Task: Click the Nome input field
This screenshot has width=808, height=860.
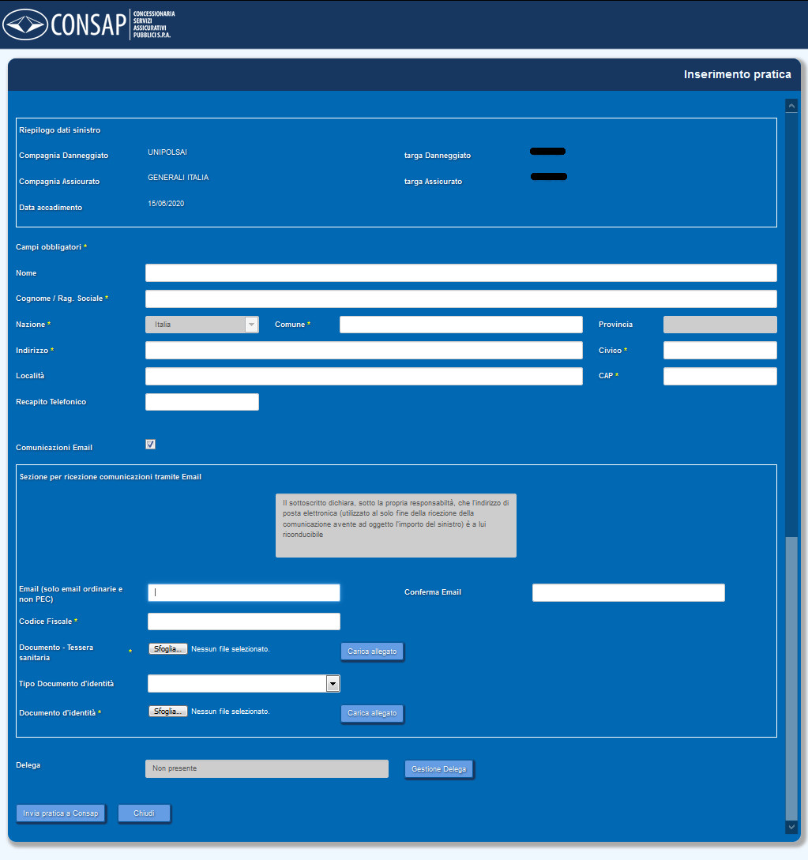Action: tap(460, 272)
